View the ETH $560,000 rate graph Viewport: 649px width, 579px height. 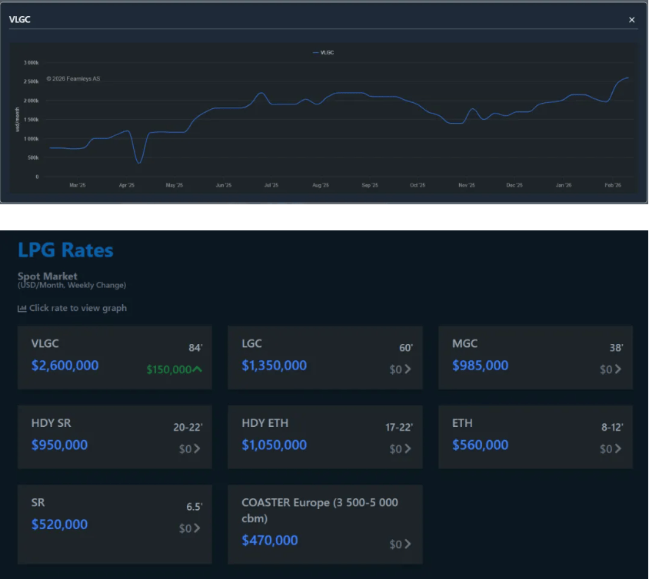pos(480,445)
